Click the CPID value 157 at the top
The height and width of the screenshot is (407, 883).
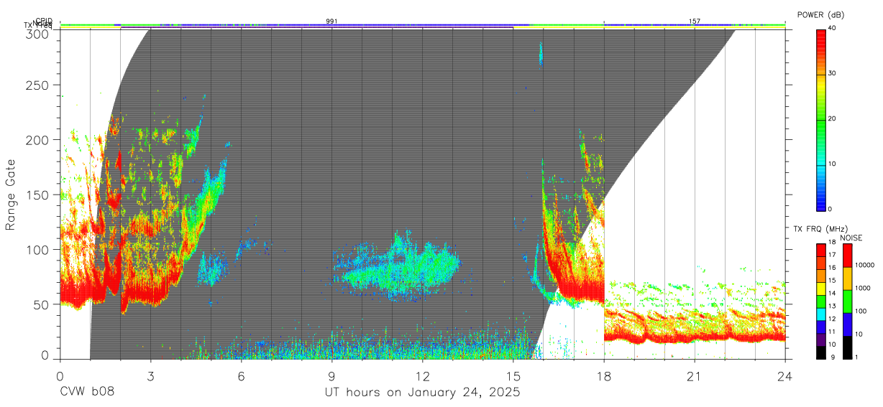(695, 22)
